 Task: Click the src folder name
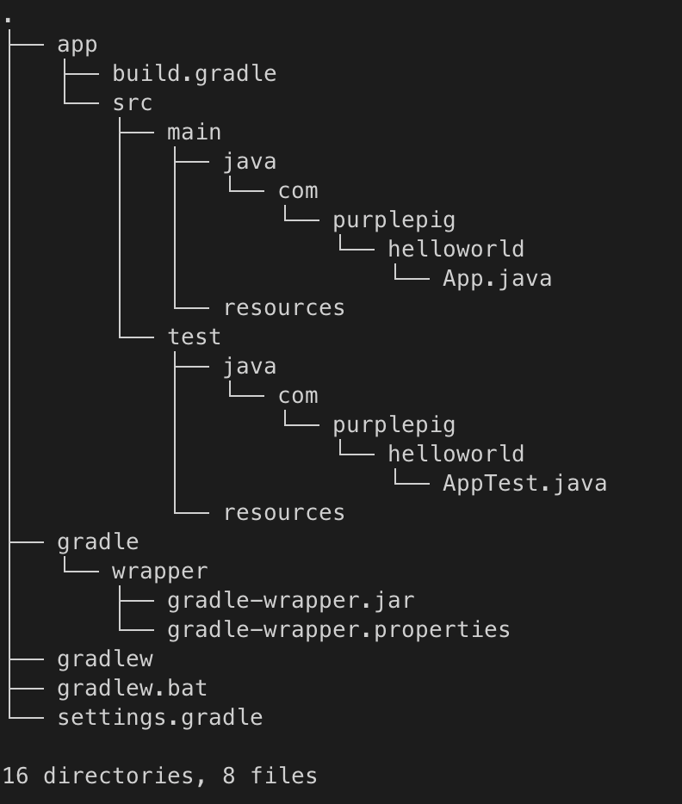pyautogui.click(x=133, y=103)
